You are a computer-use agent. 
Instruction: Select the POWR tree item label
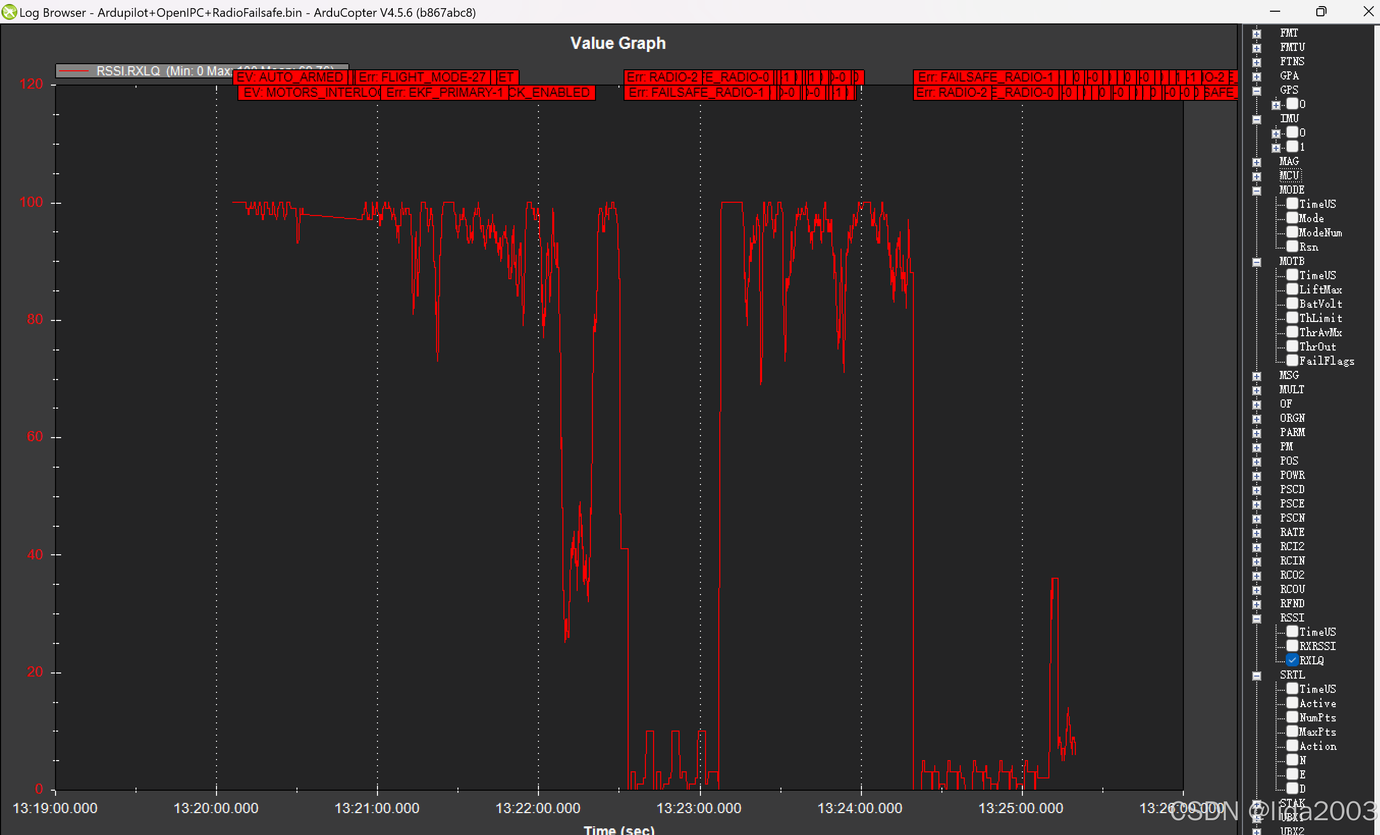(x=1292, y=475)
